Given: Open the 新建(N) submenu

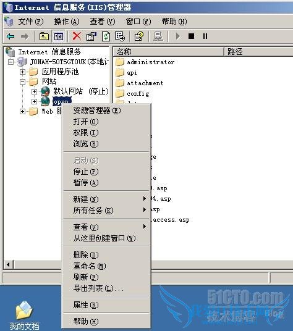Looking at the screenshot, I should pos(106,199).
